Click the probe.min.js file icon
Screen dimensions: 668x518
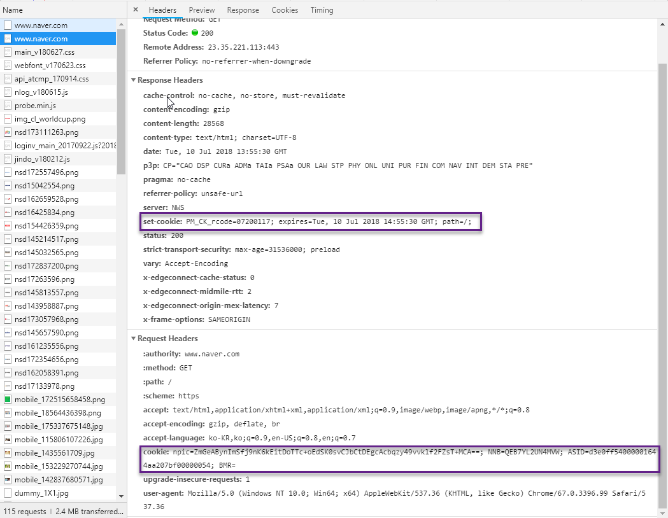click(8, 106)
